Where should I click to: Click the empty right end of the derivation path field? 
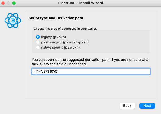pos(130,71)
